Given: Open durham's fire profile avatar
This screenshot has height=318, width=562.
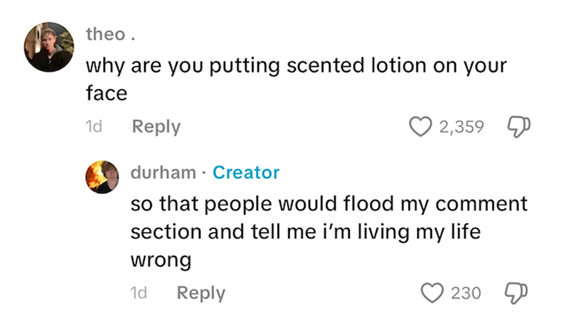Looking at the screenshot, I should tap(102, 177).
